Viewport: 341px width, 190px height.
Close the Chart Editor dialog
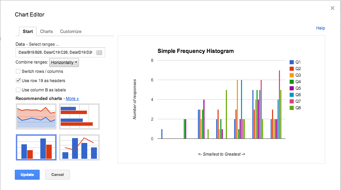pyautogui.click(x=332, y=8)
